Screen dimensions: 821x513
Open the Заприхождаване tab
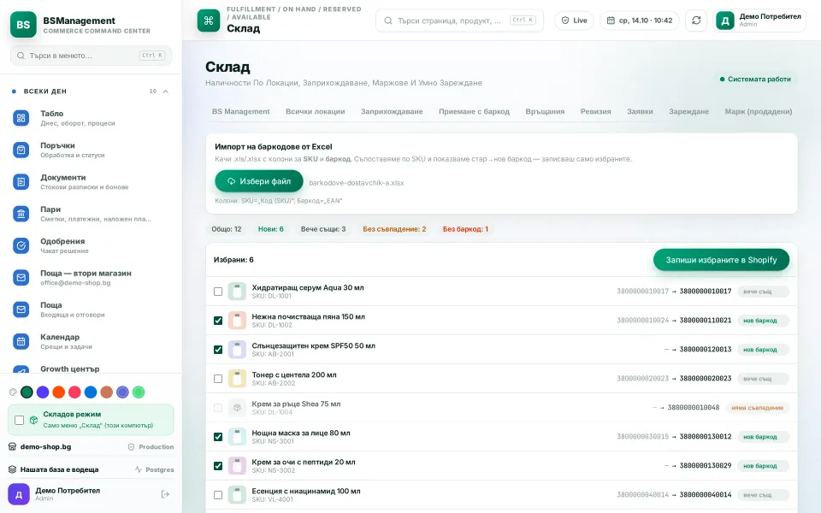tap(392, 111)
